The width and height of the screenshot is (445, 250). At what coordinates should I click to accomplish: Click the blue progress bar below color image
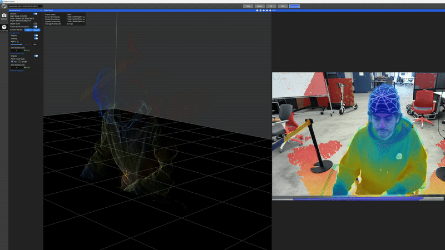pos(358,199)
